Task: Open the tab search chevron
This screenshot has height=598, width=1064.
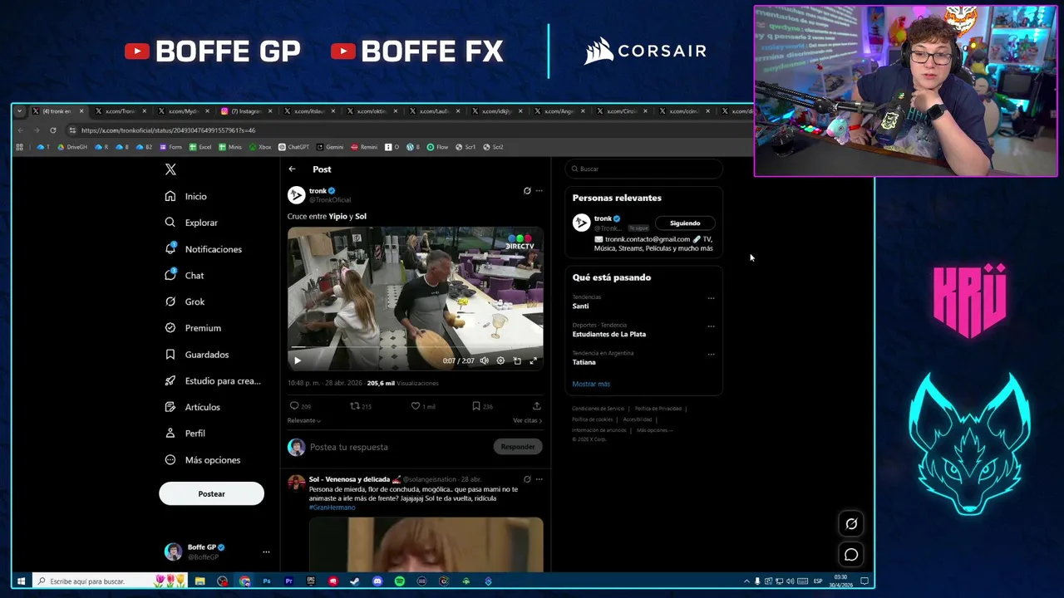Action: 20,111
